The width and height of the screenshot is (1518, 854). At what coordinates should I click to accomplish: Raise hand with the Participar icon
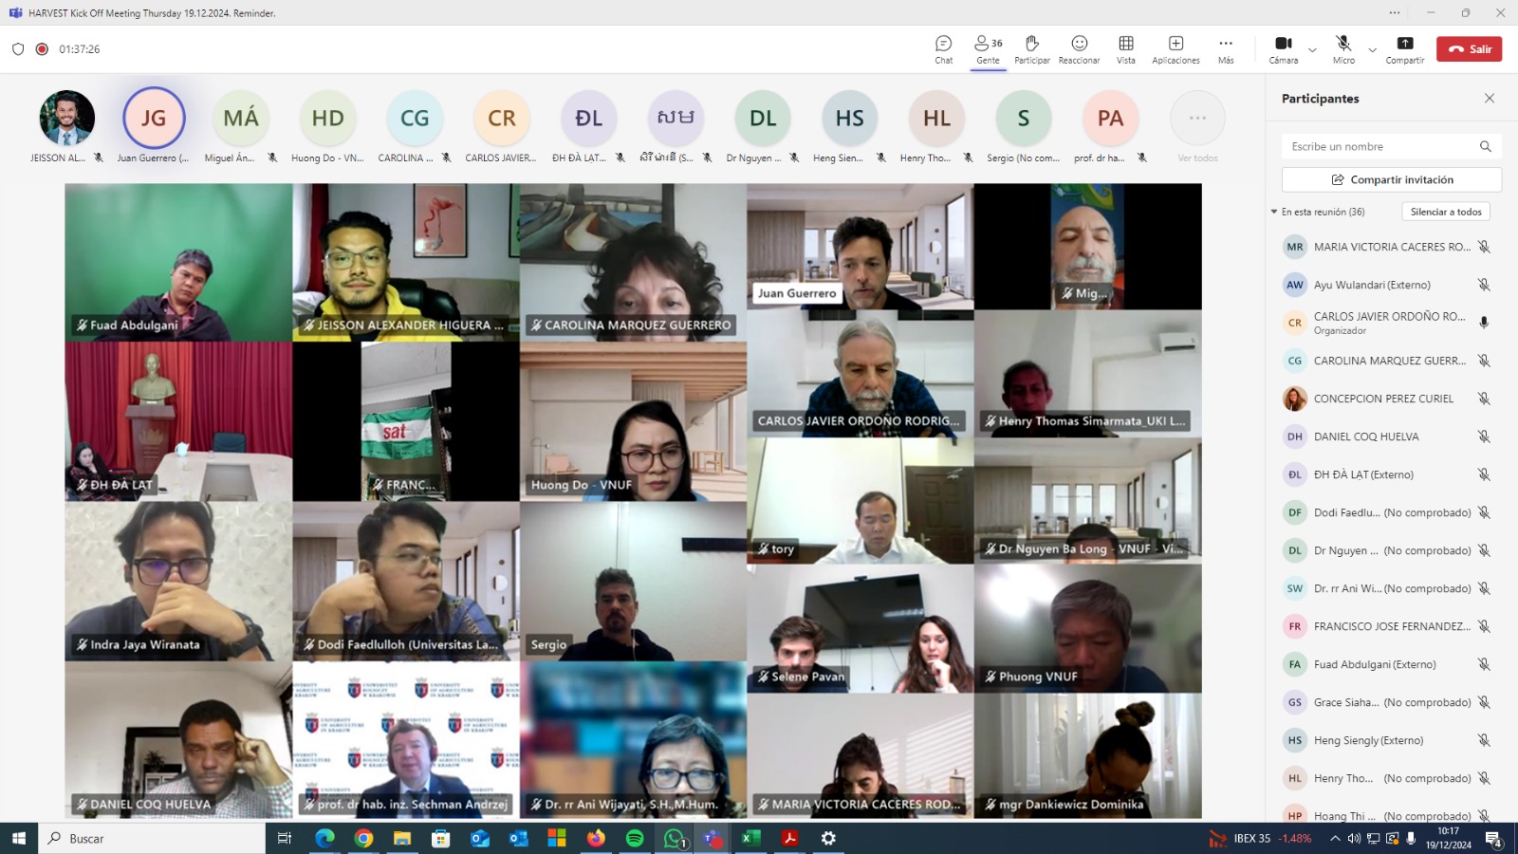click(1032, 49)
